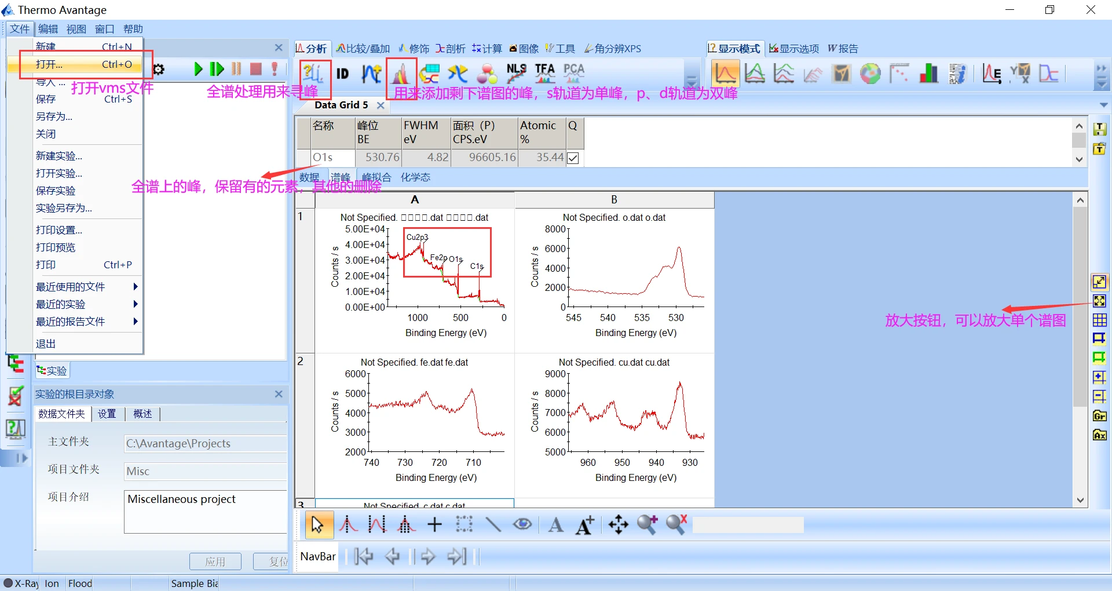
Task: Expand the recent report files submenu
Action: pyautogui.click(x=136, y=322)
